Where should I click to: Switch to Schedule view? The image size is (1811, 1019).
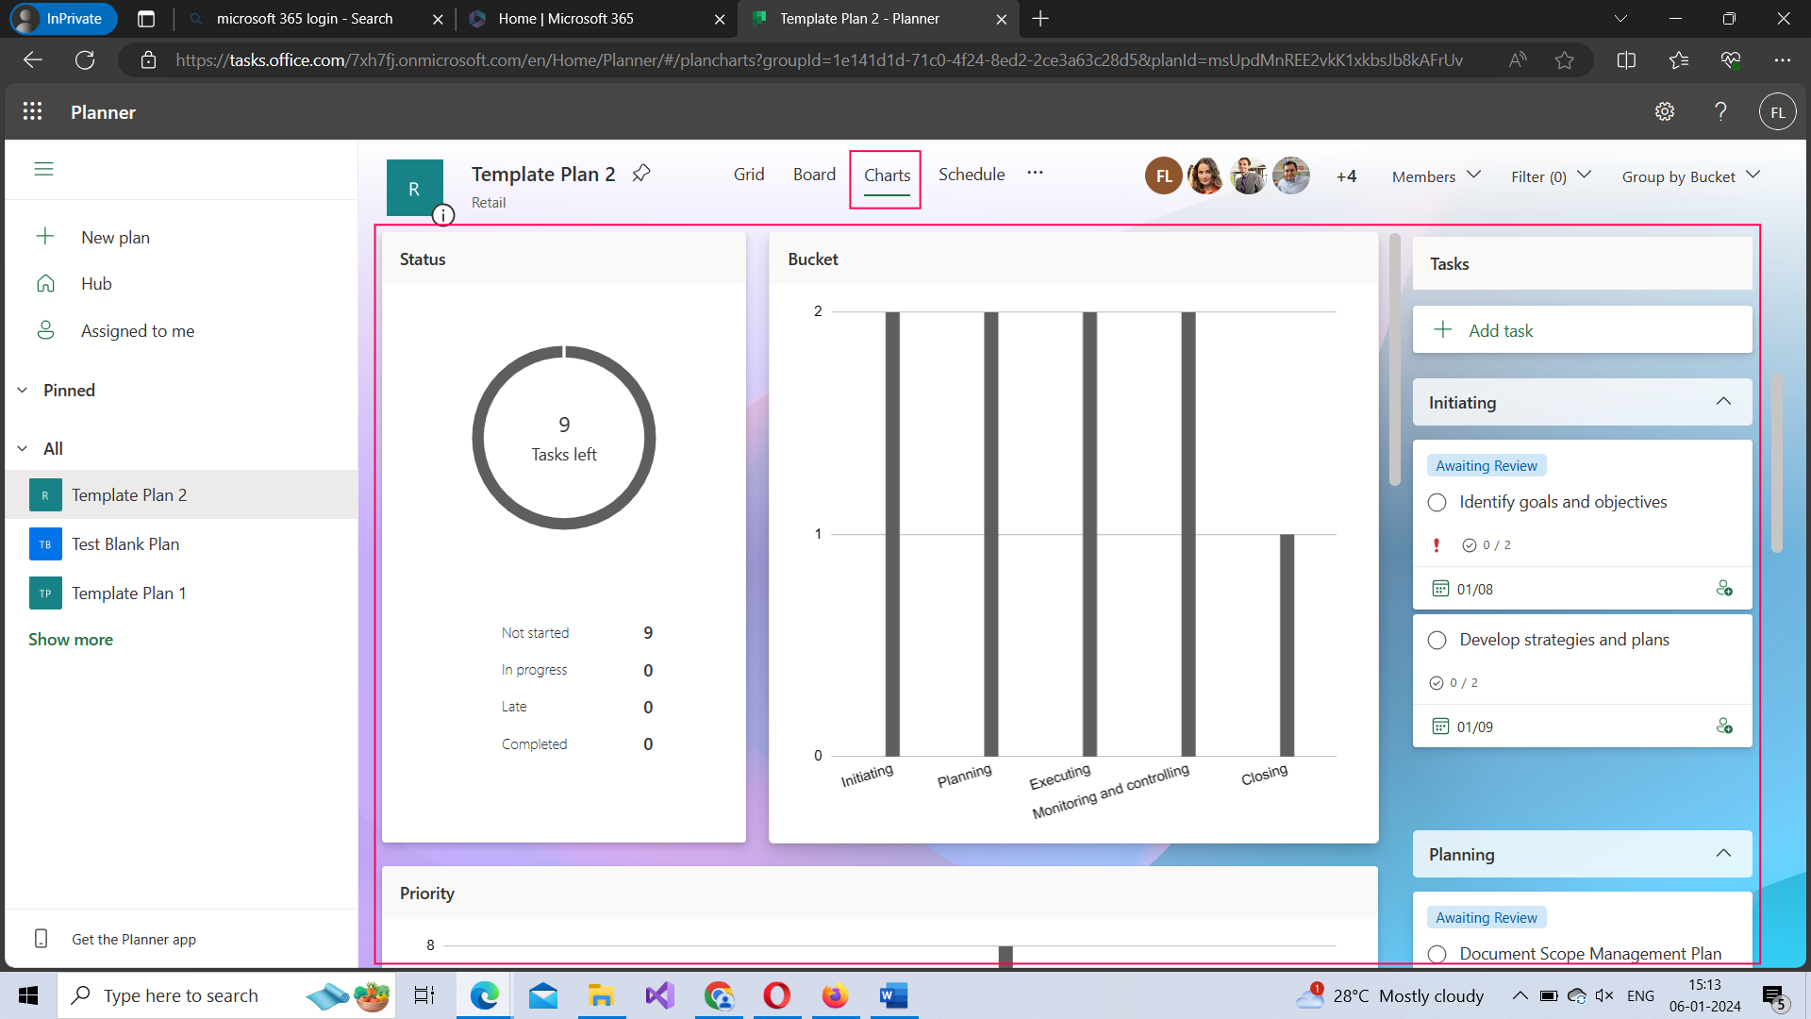[x=972, y=175]
